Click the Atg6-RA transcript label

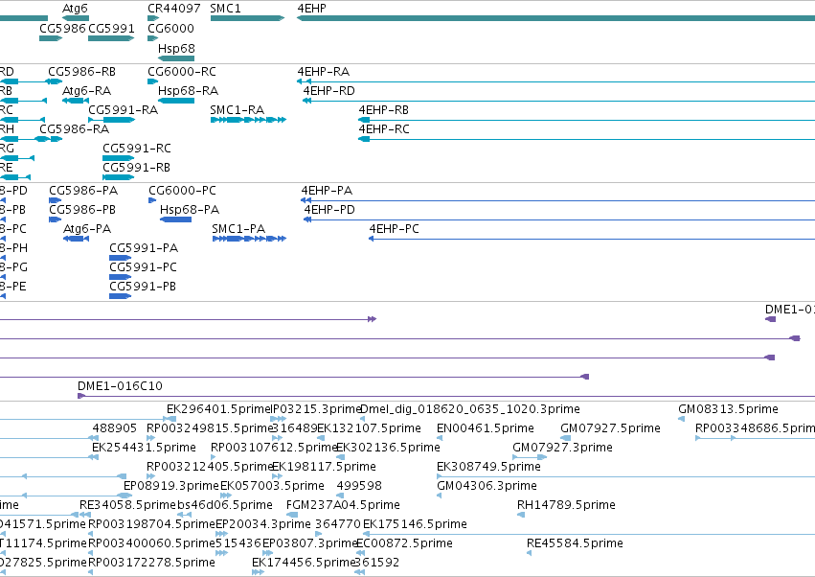pos(86,90)
